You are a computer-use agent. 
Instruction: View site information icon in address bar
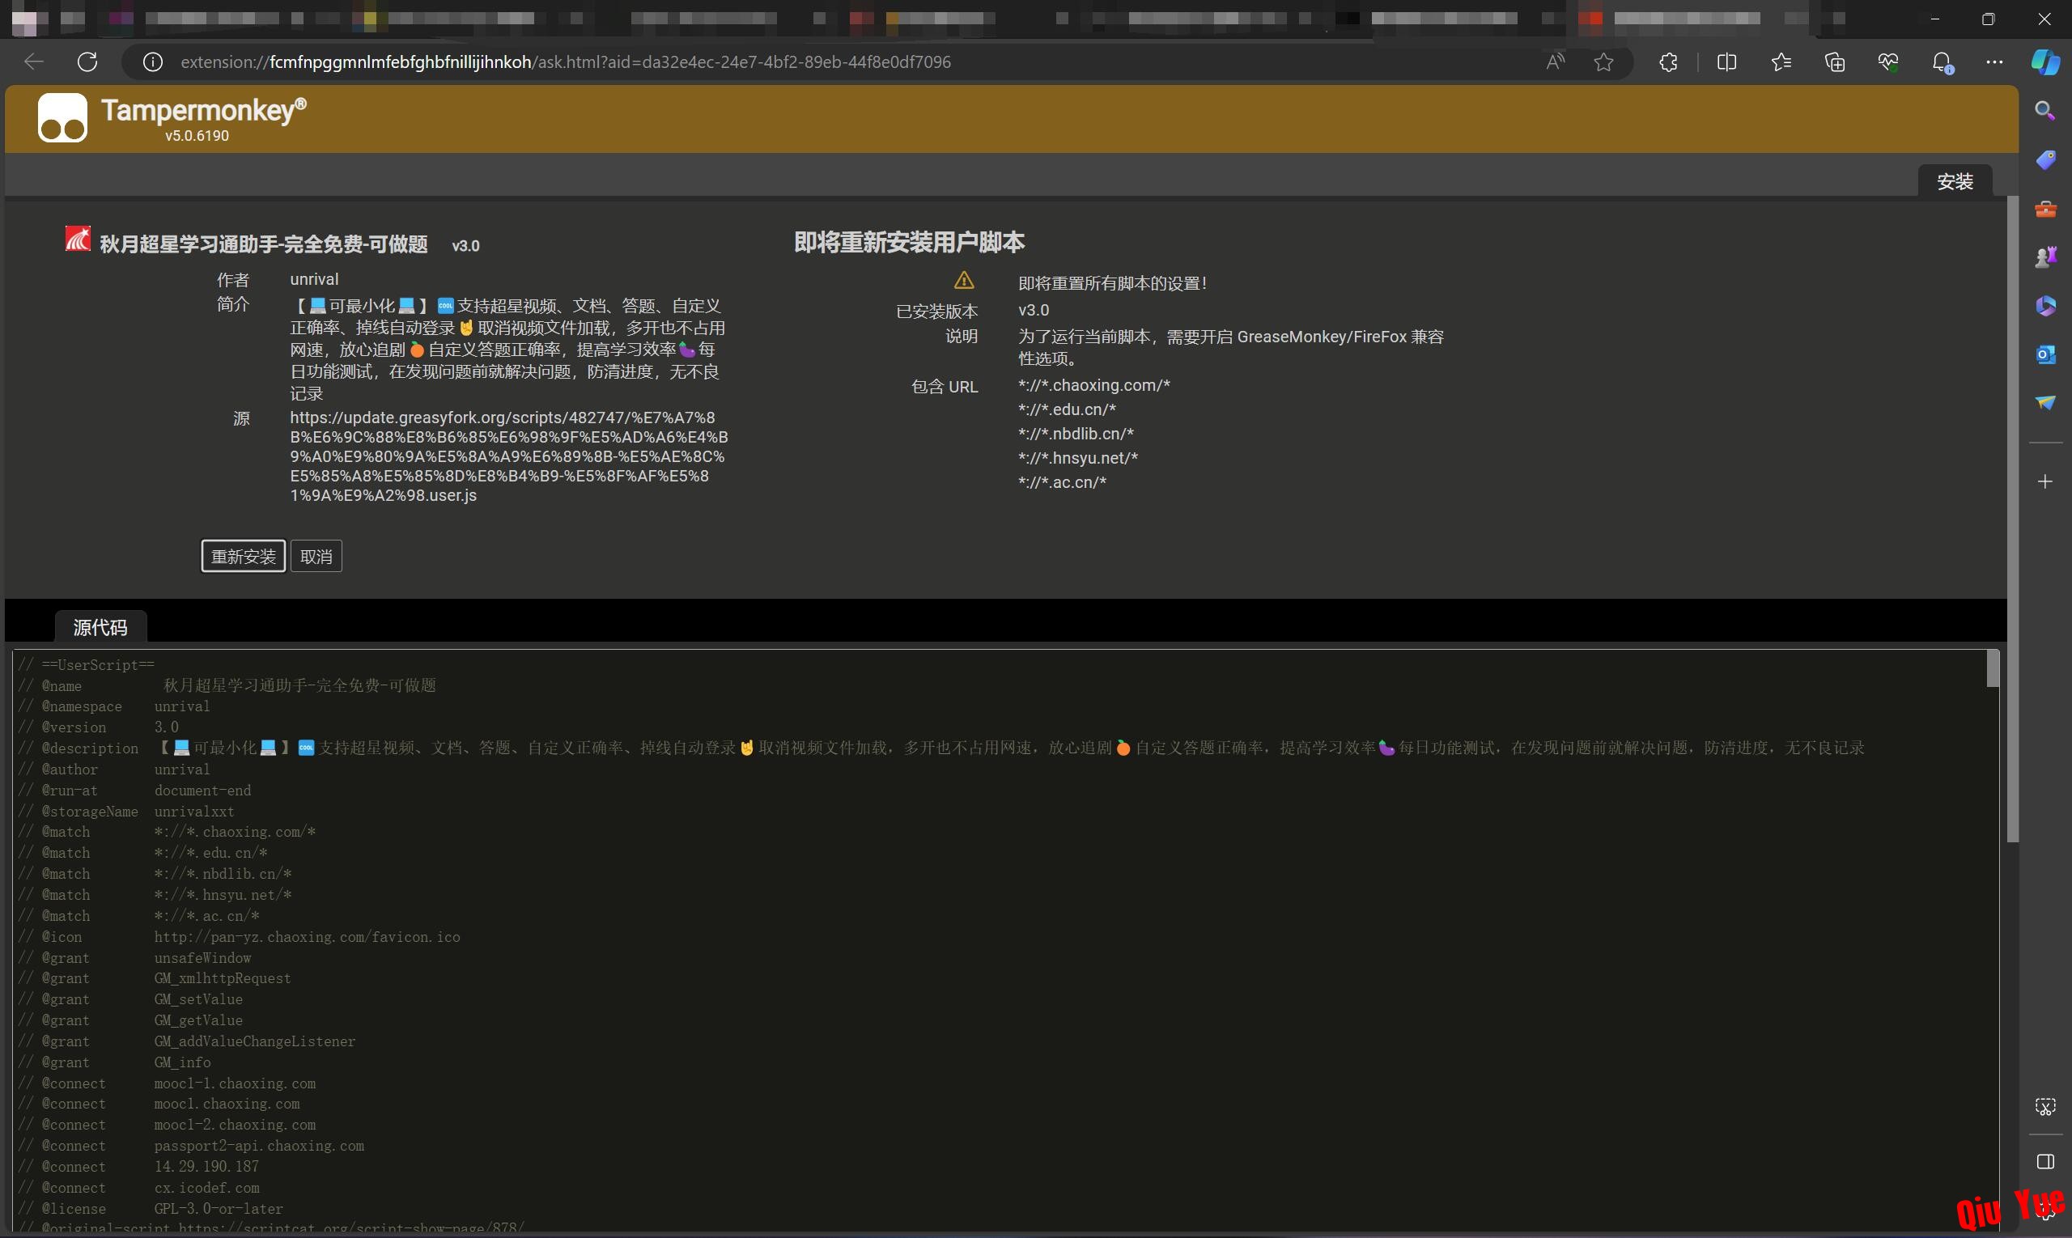(x=153, y=61)
